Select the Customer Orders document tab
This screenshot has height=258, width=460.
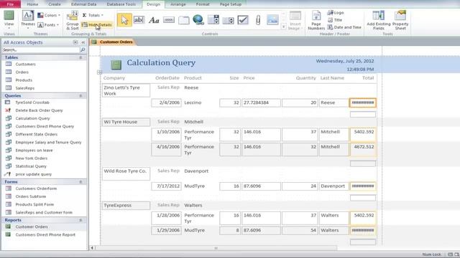tap(113, 42)
